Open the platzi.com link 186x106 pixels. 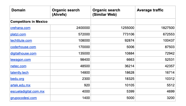(x=18, y=34)
